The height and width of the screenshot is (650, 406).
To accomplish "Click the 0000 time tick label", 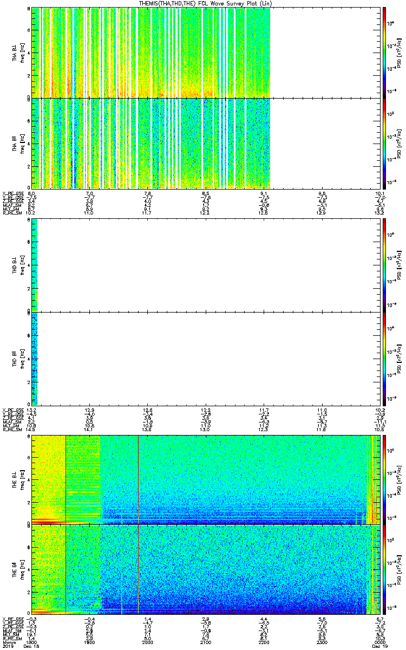I will click(x=379, y=642).
